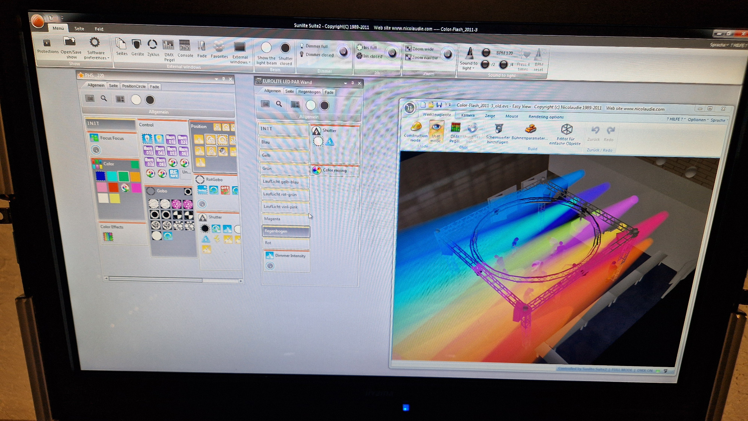Toggle Shutter closed button
The image size is (748, 421).
point(285,48)
